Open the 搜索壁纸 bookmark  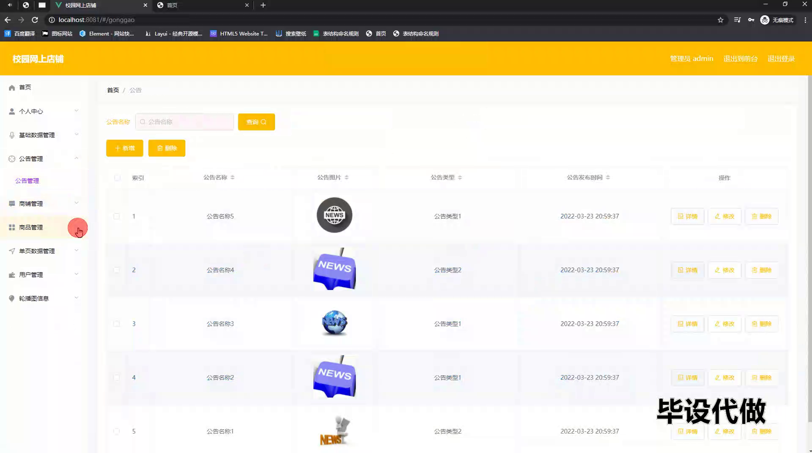click(x=291, y=33)
